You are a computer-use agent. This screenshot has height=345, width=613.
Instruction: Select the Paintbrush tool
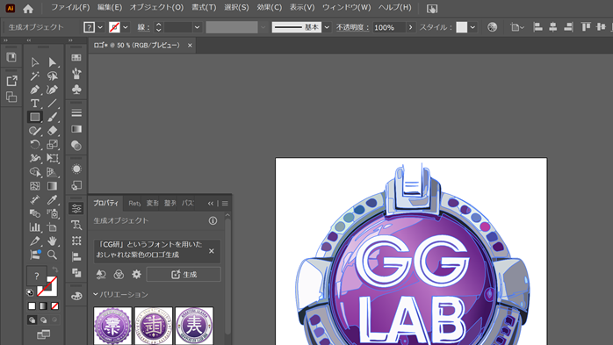tap(52, 117)
